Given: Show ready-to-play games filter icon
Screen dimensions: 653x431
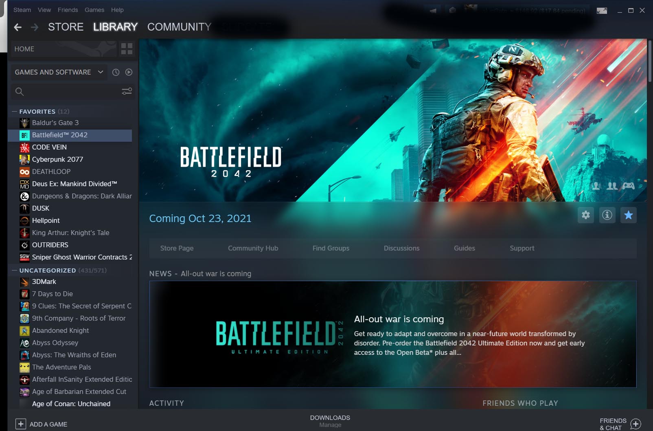Looking at the screenshot, I should pyautogui.click(x=129, y=72).
